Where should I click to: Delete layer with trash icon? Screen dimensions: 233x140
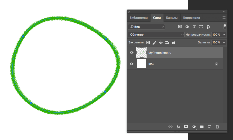[217, 127]
